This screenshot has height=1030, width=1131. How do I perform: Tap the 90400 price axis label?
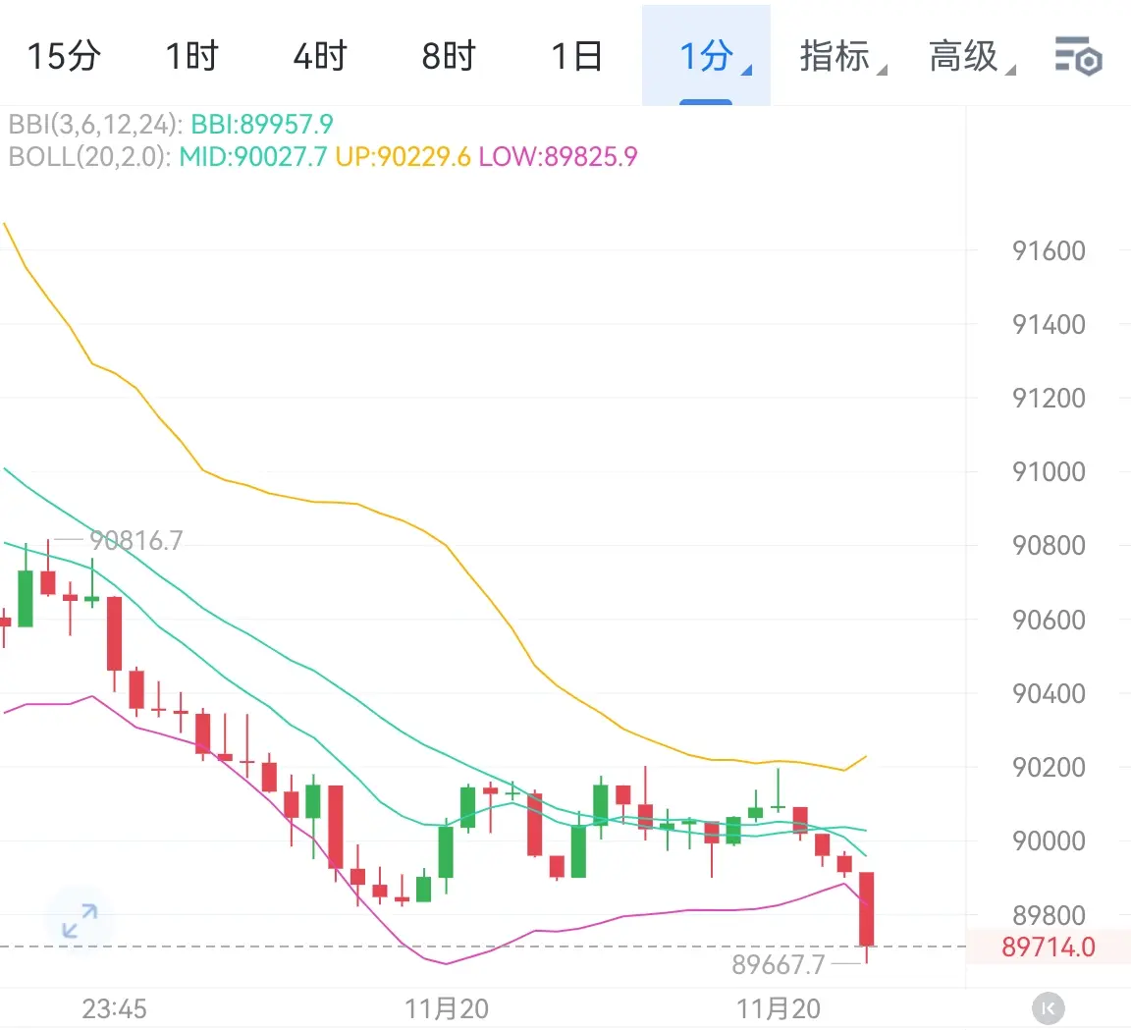coord(1049,693)
